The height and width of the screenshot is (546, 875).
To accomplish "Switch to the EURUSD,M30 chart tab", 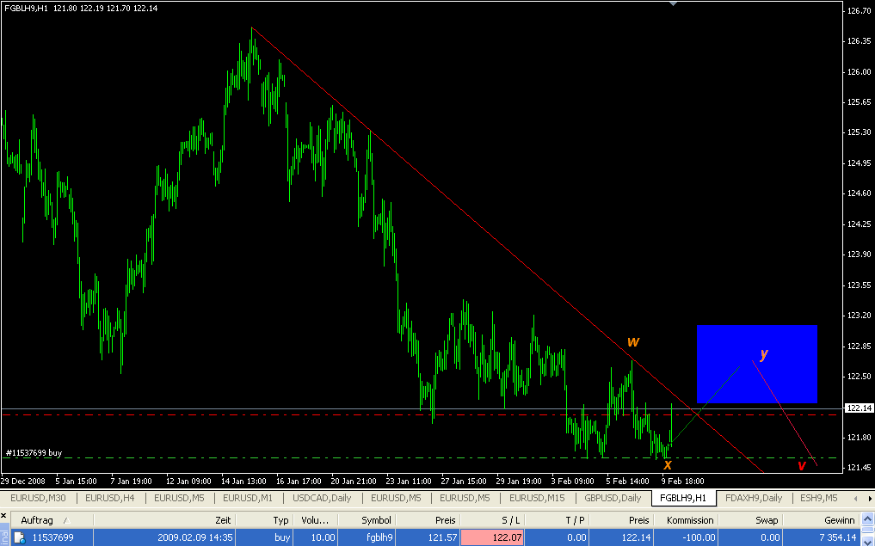I will click(x=36, y=498).
